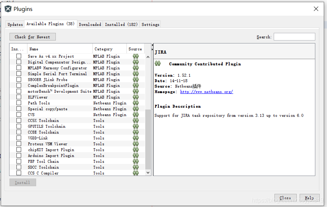Click the plugin list scrollbar thumb

pyautogui.click(x=148, y=139)
